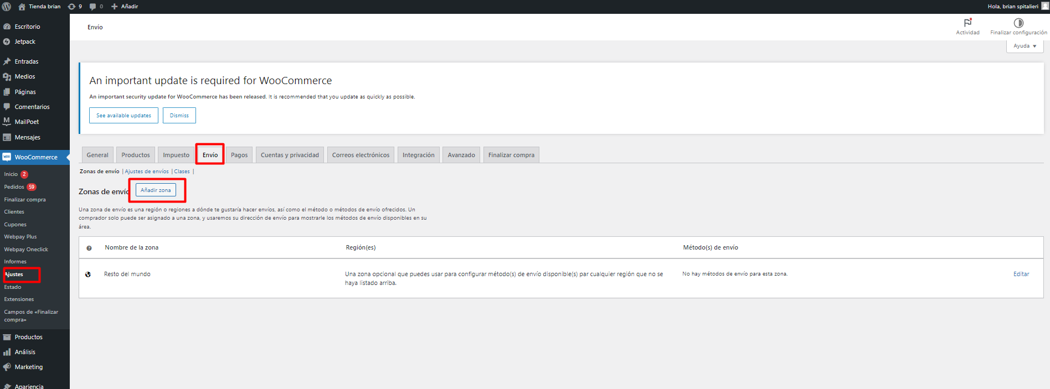Open Páginas icon in sidebar
This screenshot has width=1050, height=389.
coord(7,92)
